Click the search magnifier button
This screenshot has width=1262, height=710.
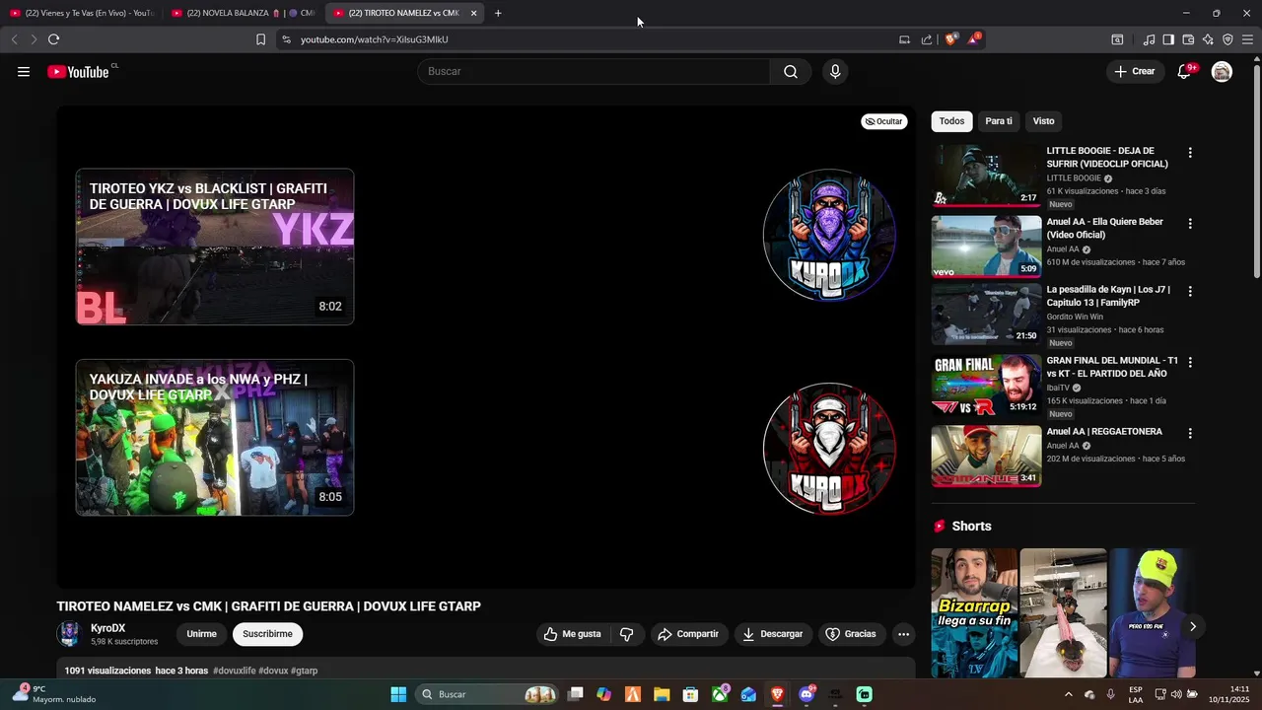coord(791,71)
